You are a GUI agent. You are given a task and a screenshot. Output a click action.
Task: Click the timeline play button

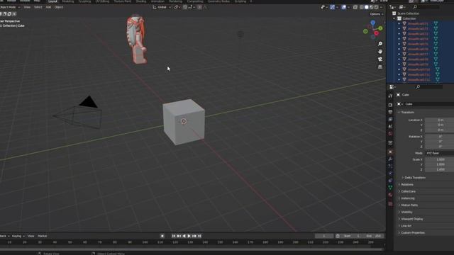coord(189,236)
